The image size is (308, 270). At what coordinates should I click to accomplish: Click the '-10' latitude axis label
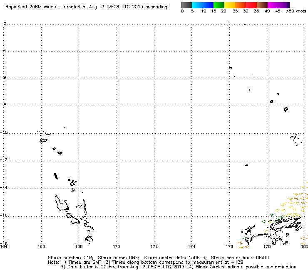4,132
